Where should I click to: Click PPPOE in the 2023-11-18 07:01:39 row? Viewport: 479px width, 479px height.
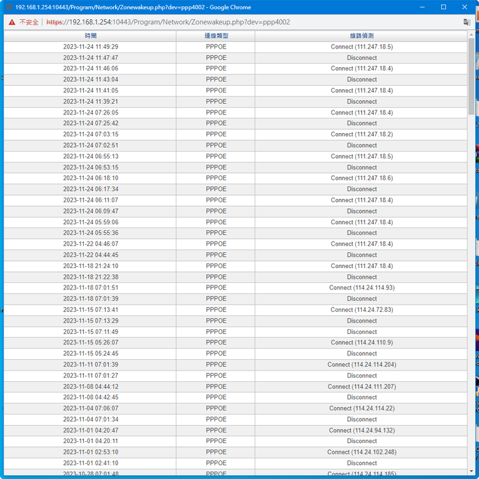(216, 299)
